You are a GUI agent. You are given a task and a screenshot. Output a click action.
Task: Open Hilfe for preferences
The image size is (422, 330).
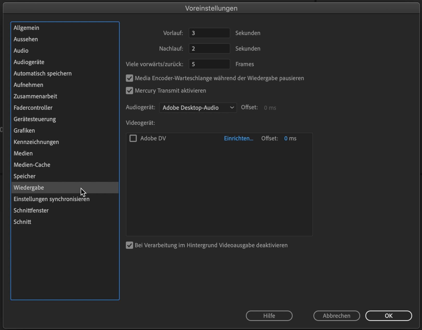click(x=269, y=316)
